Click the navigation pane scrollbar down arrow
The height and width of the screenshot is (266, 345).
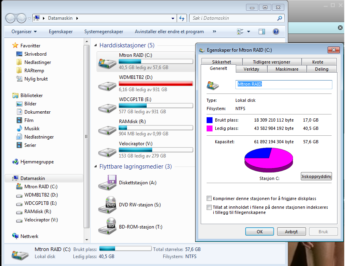pos(87,240)
